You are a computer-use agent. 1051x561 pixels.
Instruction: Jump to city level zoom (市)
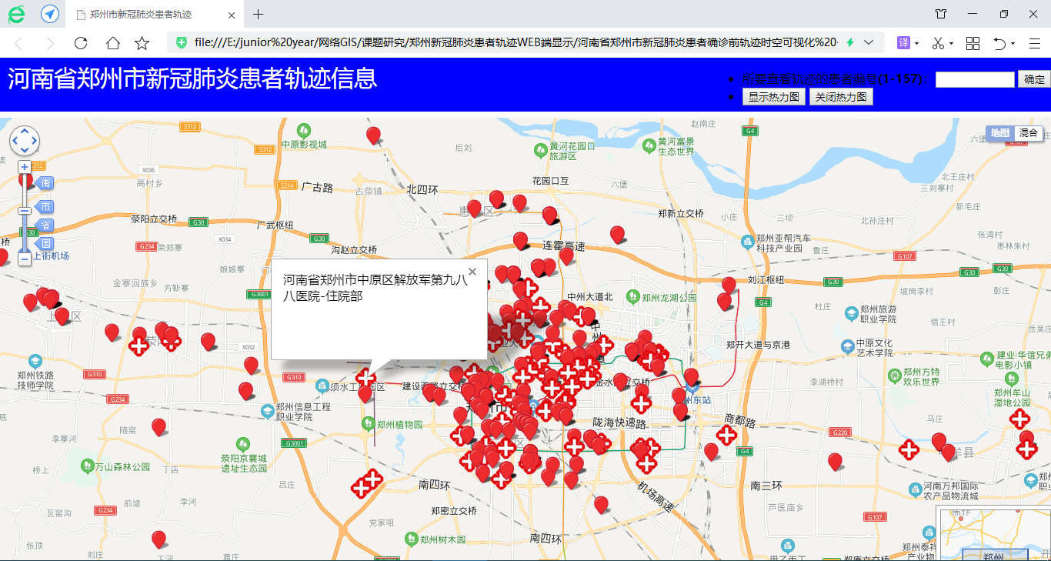(45, 206)
